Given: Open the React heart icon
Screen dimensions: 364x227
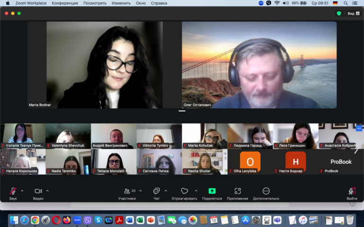Looking at the screenshot, I should (x=184, y=191).
